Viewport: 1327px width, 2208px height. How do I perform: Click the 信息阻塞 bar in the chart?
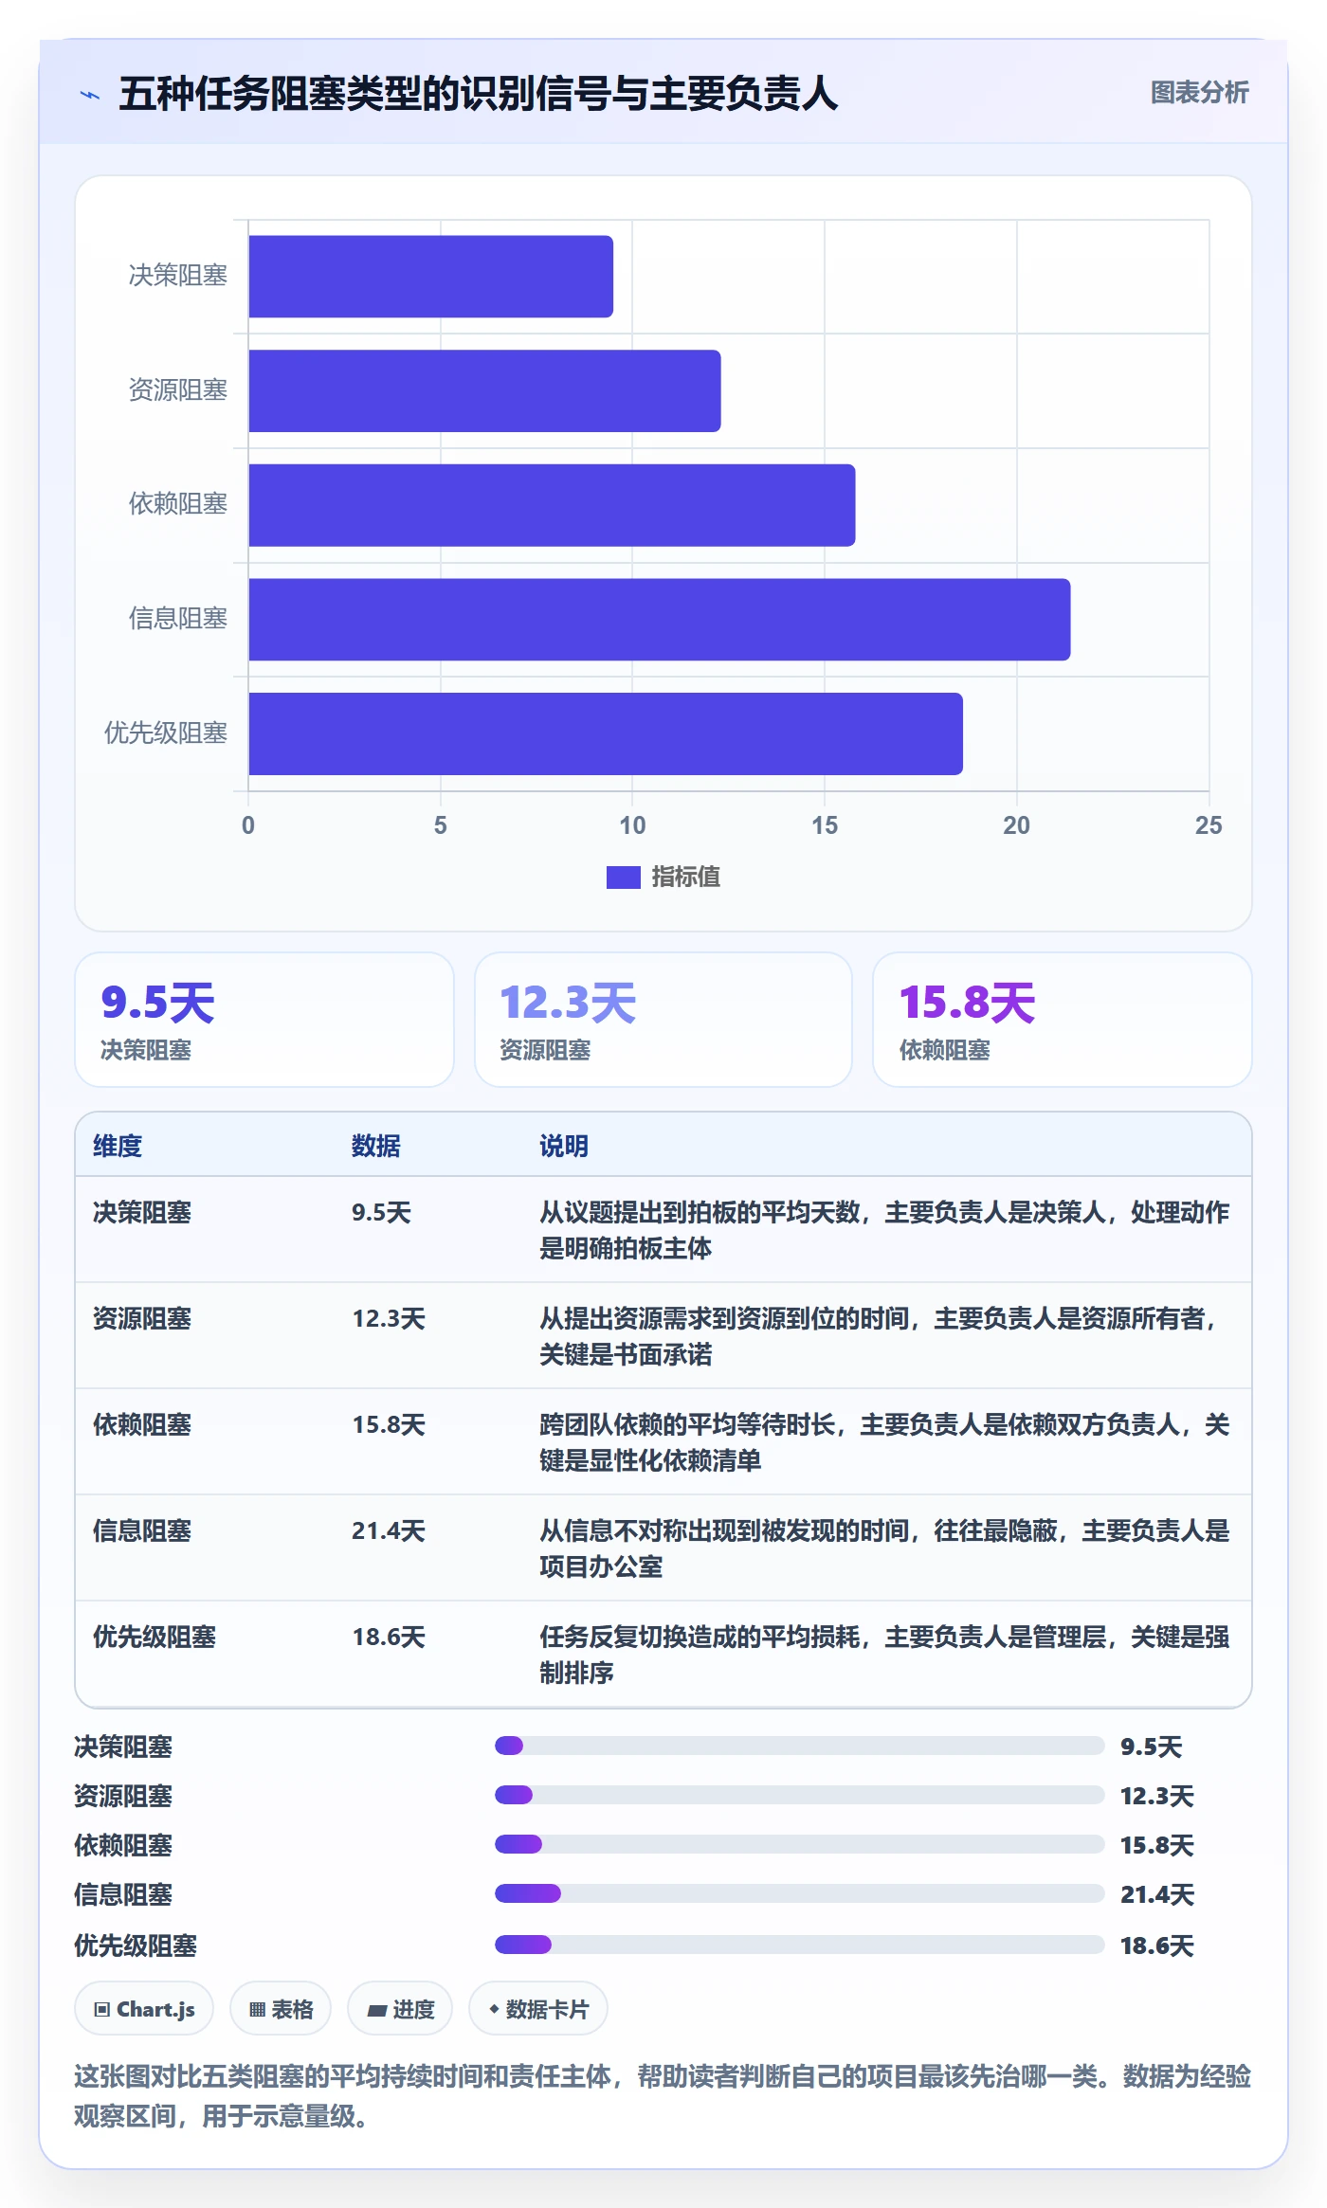[659, 620]
